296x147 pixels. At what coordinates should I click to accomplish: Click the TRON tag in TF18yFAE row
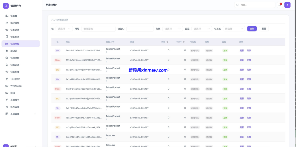[58, 60]
